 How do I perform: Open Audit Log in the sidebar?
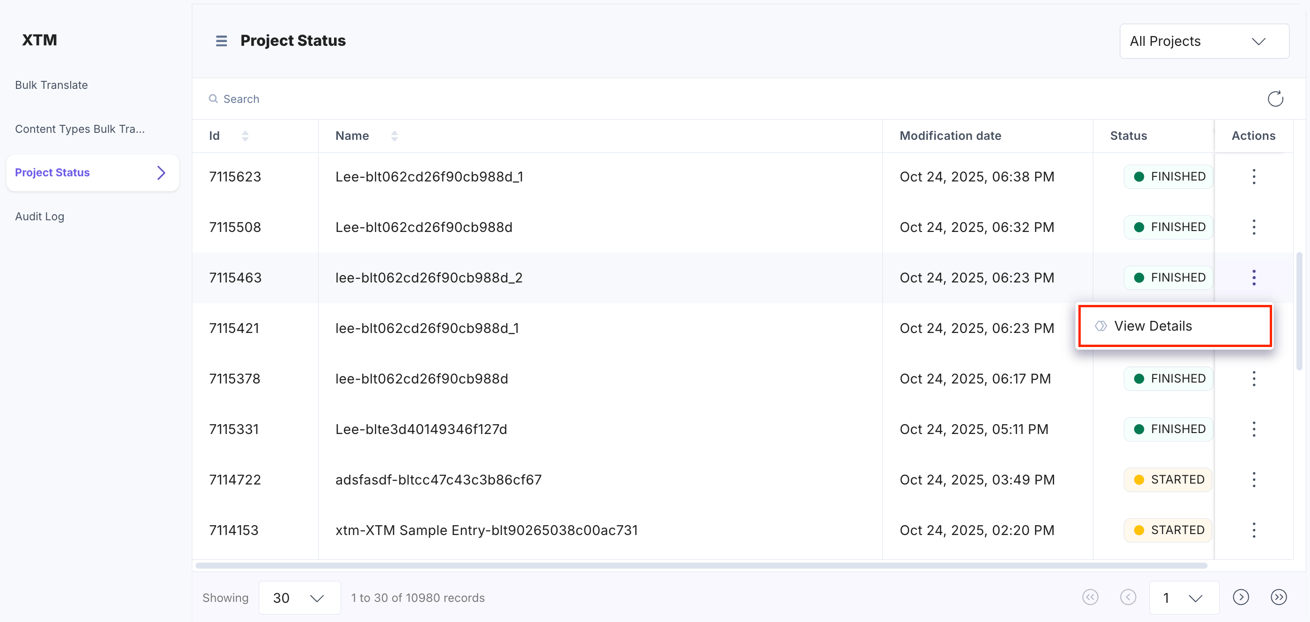(40, 216)
